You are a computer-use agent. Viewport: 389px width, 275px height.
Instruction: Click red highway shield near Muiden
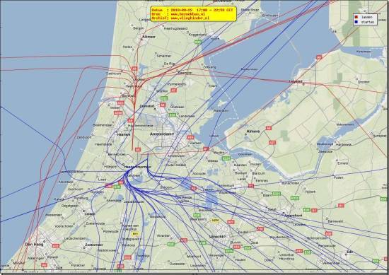tap(206, 148)
